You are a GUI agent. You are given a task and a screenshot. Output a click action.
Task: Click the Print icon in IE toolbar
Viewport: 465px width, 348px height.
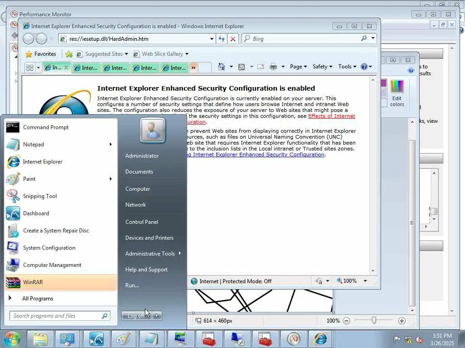273,67
